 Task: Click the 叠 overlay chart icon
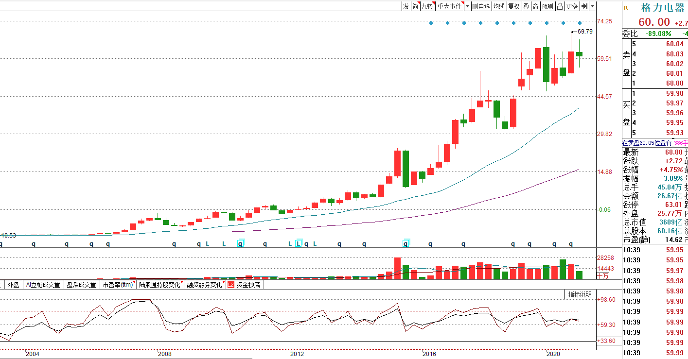pos(526,6)
